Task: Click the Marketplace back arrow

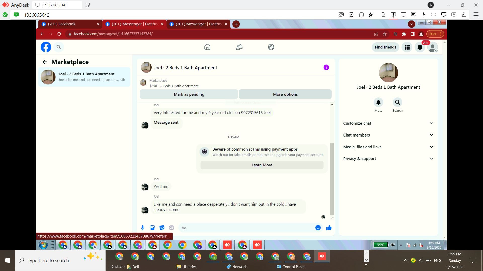Action: point(45,62)
